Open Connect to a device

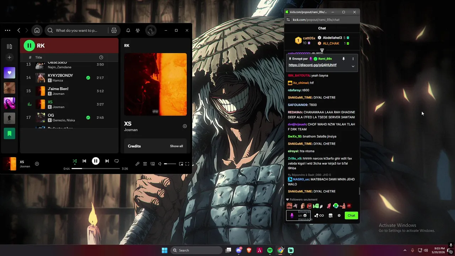[x=152, y=164]
